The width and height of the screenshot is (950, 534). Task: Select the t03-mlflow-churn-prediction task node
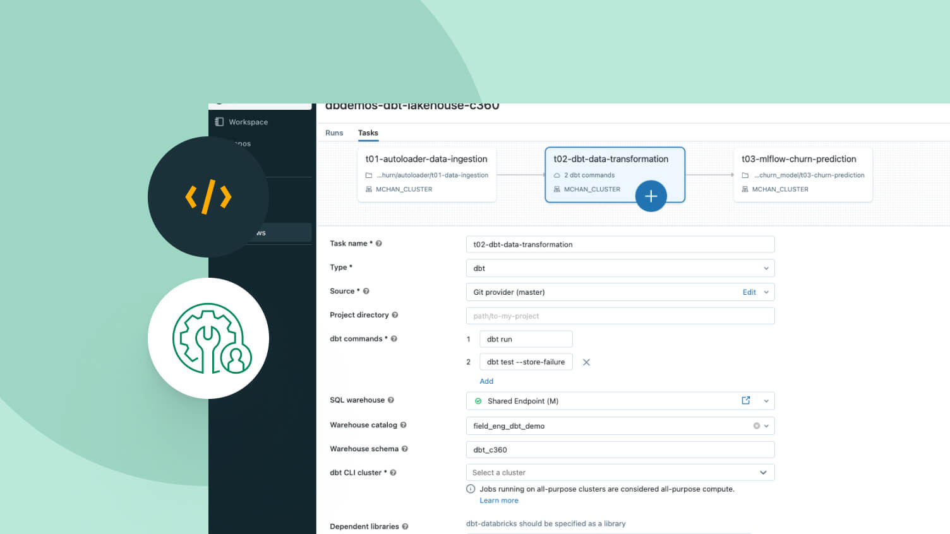point(803,174)
